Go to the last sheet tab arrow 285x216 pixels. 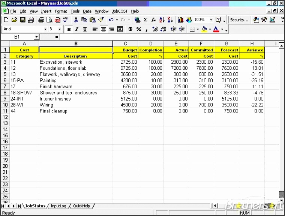[19, 206]
